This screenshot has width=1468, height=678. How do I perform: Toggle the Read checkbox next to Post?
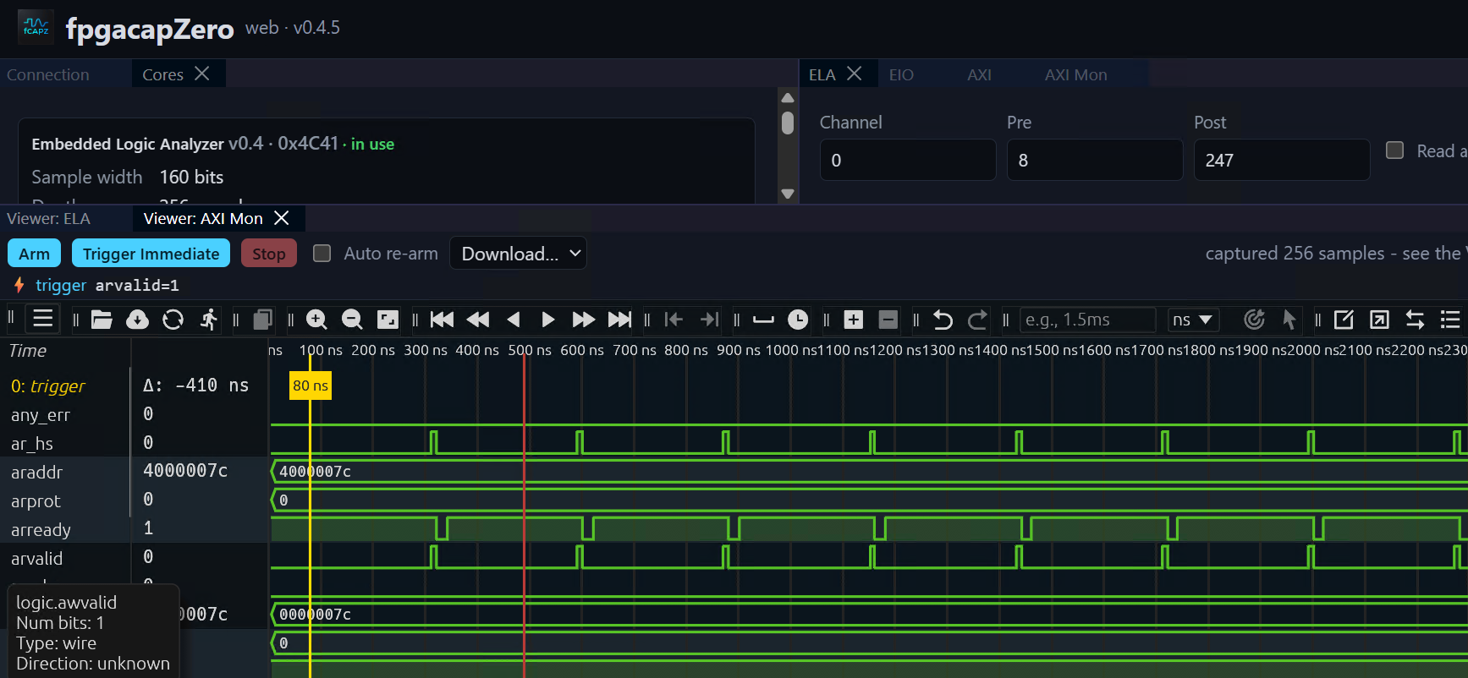coord(1394,150)
